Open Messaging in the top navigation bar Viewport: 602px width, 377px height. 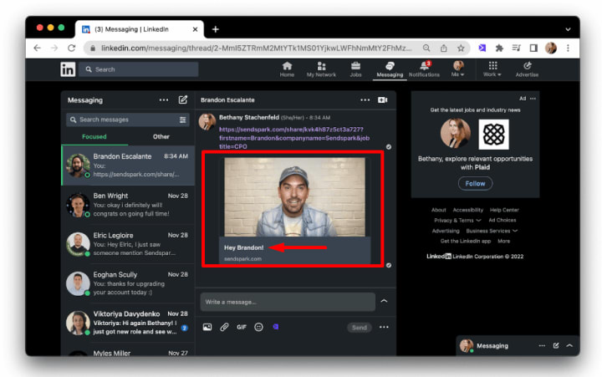coord(390,69)
